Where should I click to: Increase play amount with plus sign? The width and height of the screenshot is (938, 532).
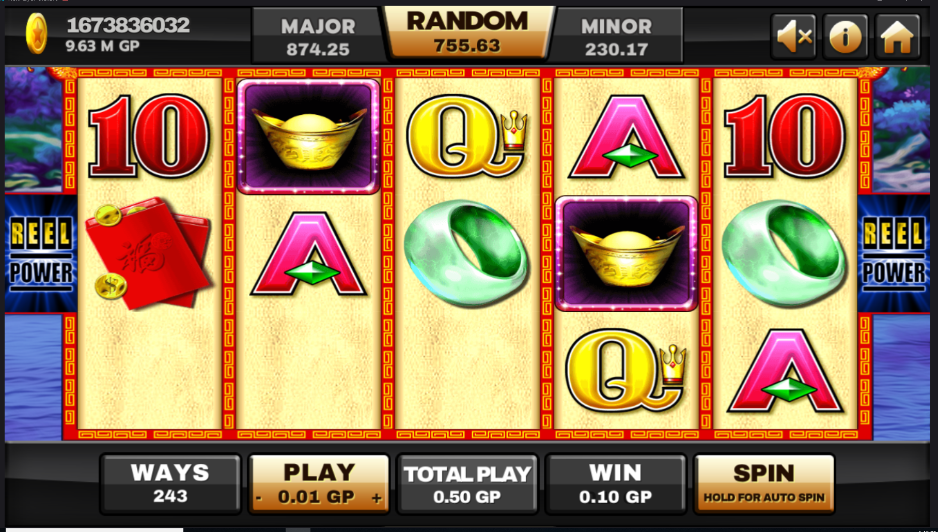click(377, 498)
